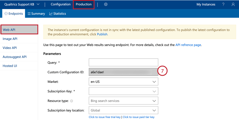This screenshot has width=239, height=120.
Task: Click the Publish link in the warning banner
Action: 102,34
